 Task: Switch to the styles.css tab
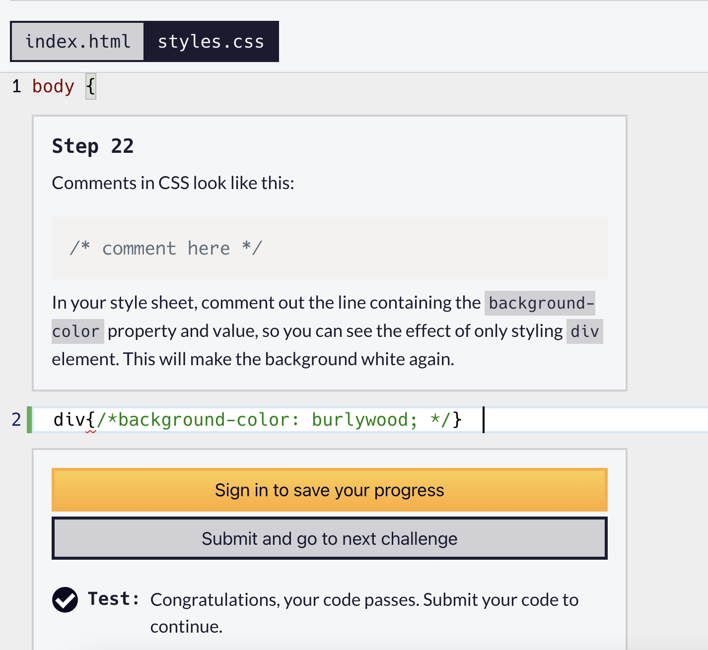(212, 41)
